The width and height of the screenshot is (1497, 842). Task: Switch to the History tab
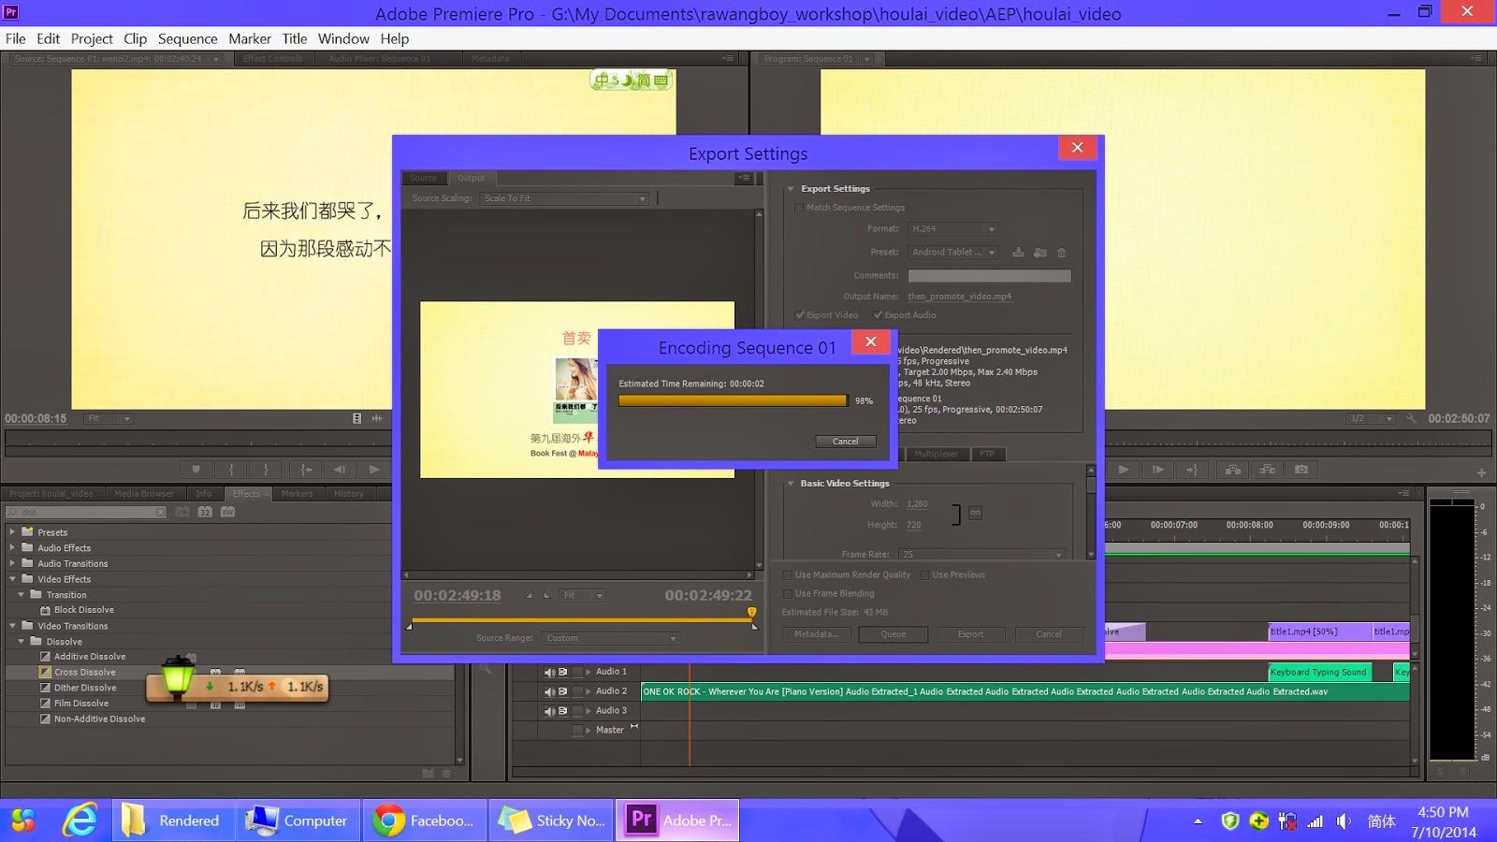[349, 494]
